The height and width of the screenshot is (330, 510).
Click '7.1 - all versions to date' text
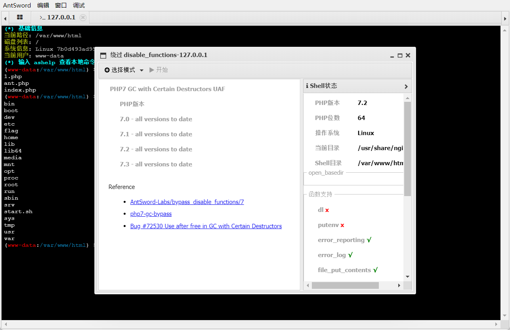tap(156, 134)
